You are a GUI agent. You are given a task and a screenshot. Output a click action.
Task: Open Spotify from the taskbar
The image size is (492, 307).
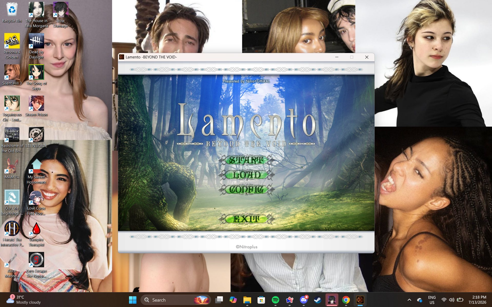pos(275,300)
